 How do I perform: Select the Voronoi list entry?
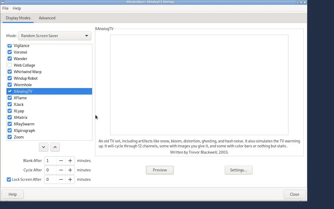pos(49,52)
